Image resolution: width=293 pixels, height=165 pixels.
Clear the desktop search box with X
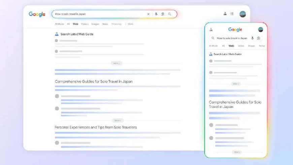[x=149, y=14]
